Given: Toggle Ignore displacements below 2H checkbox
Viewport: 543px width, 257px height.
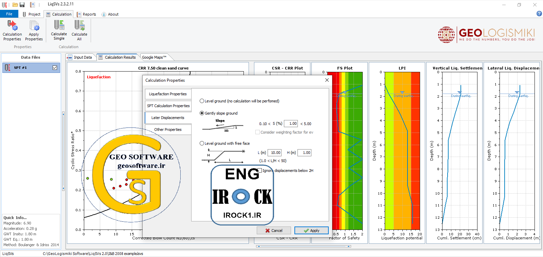Looking at the screenshot, I should [x=260, y=171].
